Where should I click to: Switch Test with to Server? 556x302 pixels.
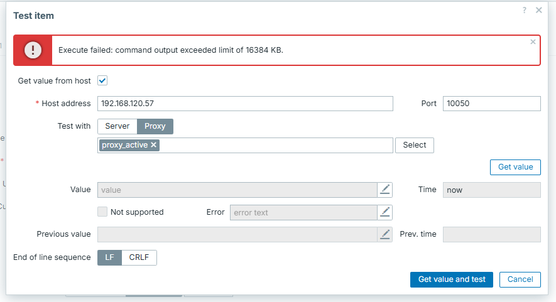117,126
